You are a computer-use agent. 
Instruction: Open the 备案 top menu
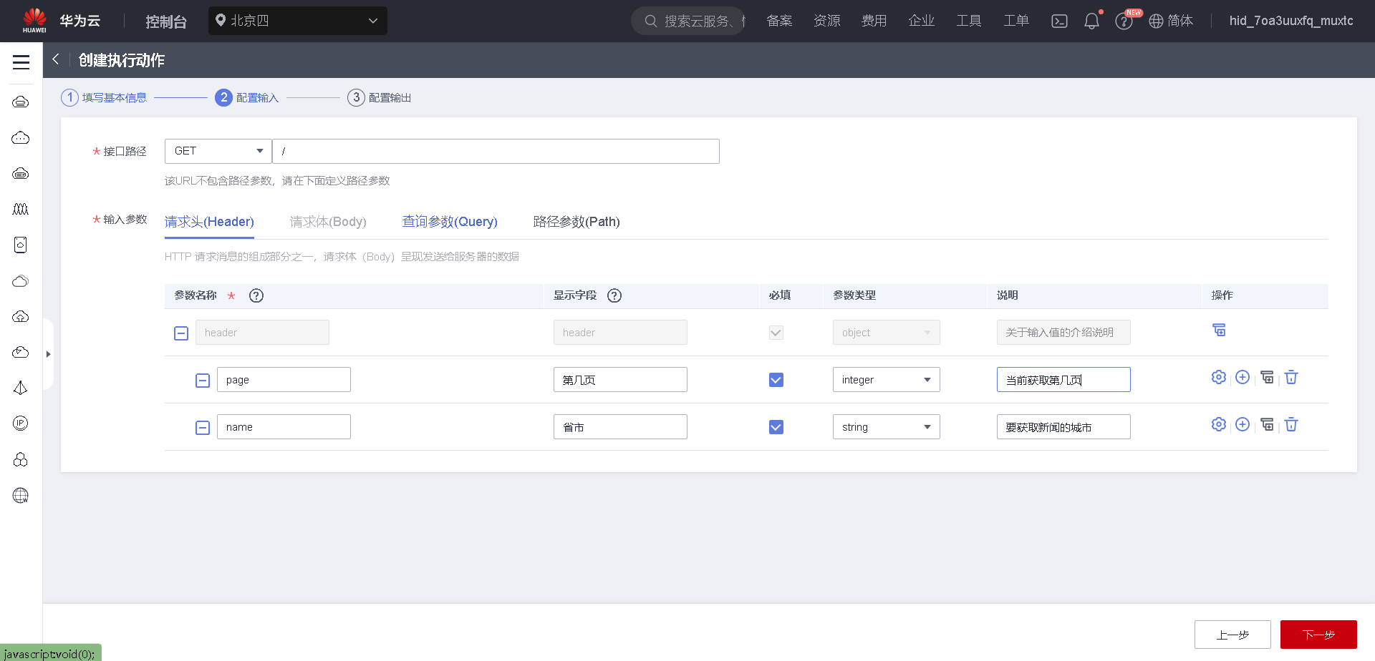coord(779,21)
